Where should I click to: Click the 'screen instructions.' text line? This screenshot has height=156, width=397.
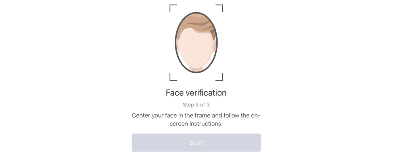click(196, 124)
